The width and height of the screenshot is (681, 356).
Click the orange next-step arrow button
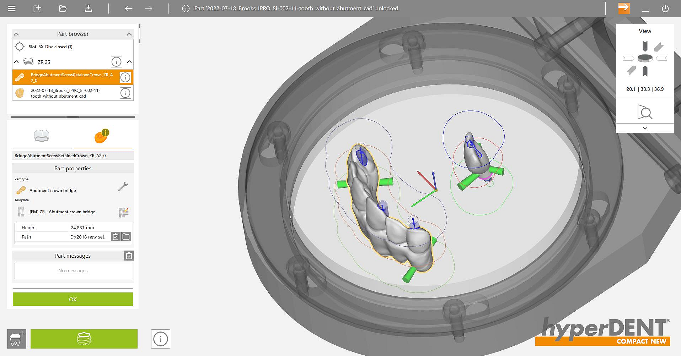coord(624,8)
